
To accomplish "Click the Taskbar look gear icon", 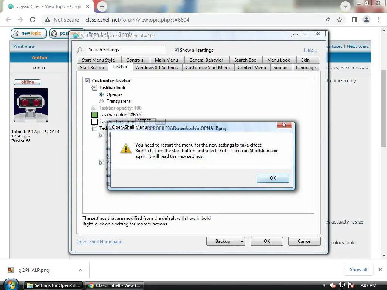I will (94, 88).
